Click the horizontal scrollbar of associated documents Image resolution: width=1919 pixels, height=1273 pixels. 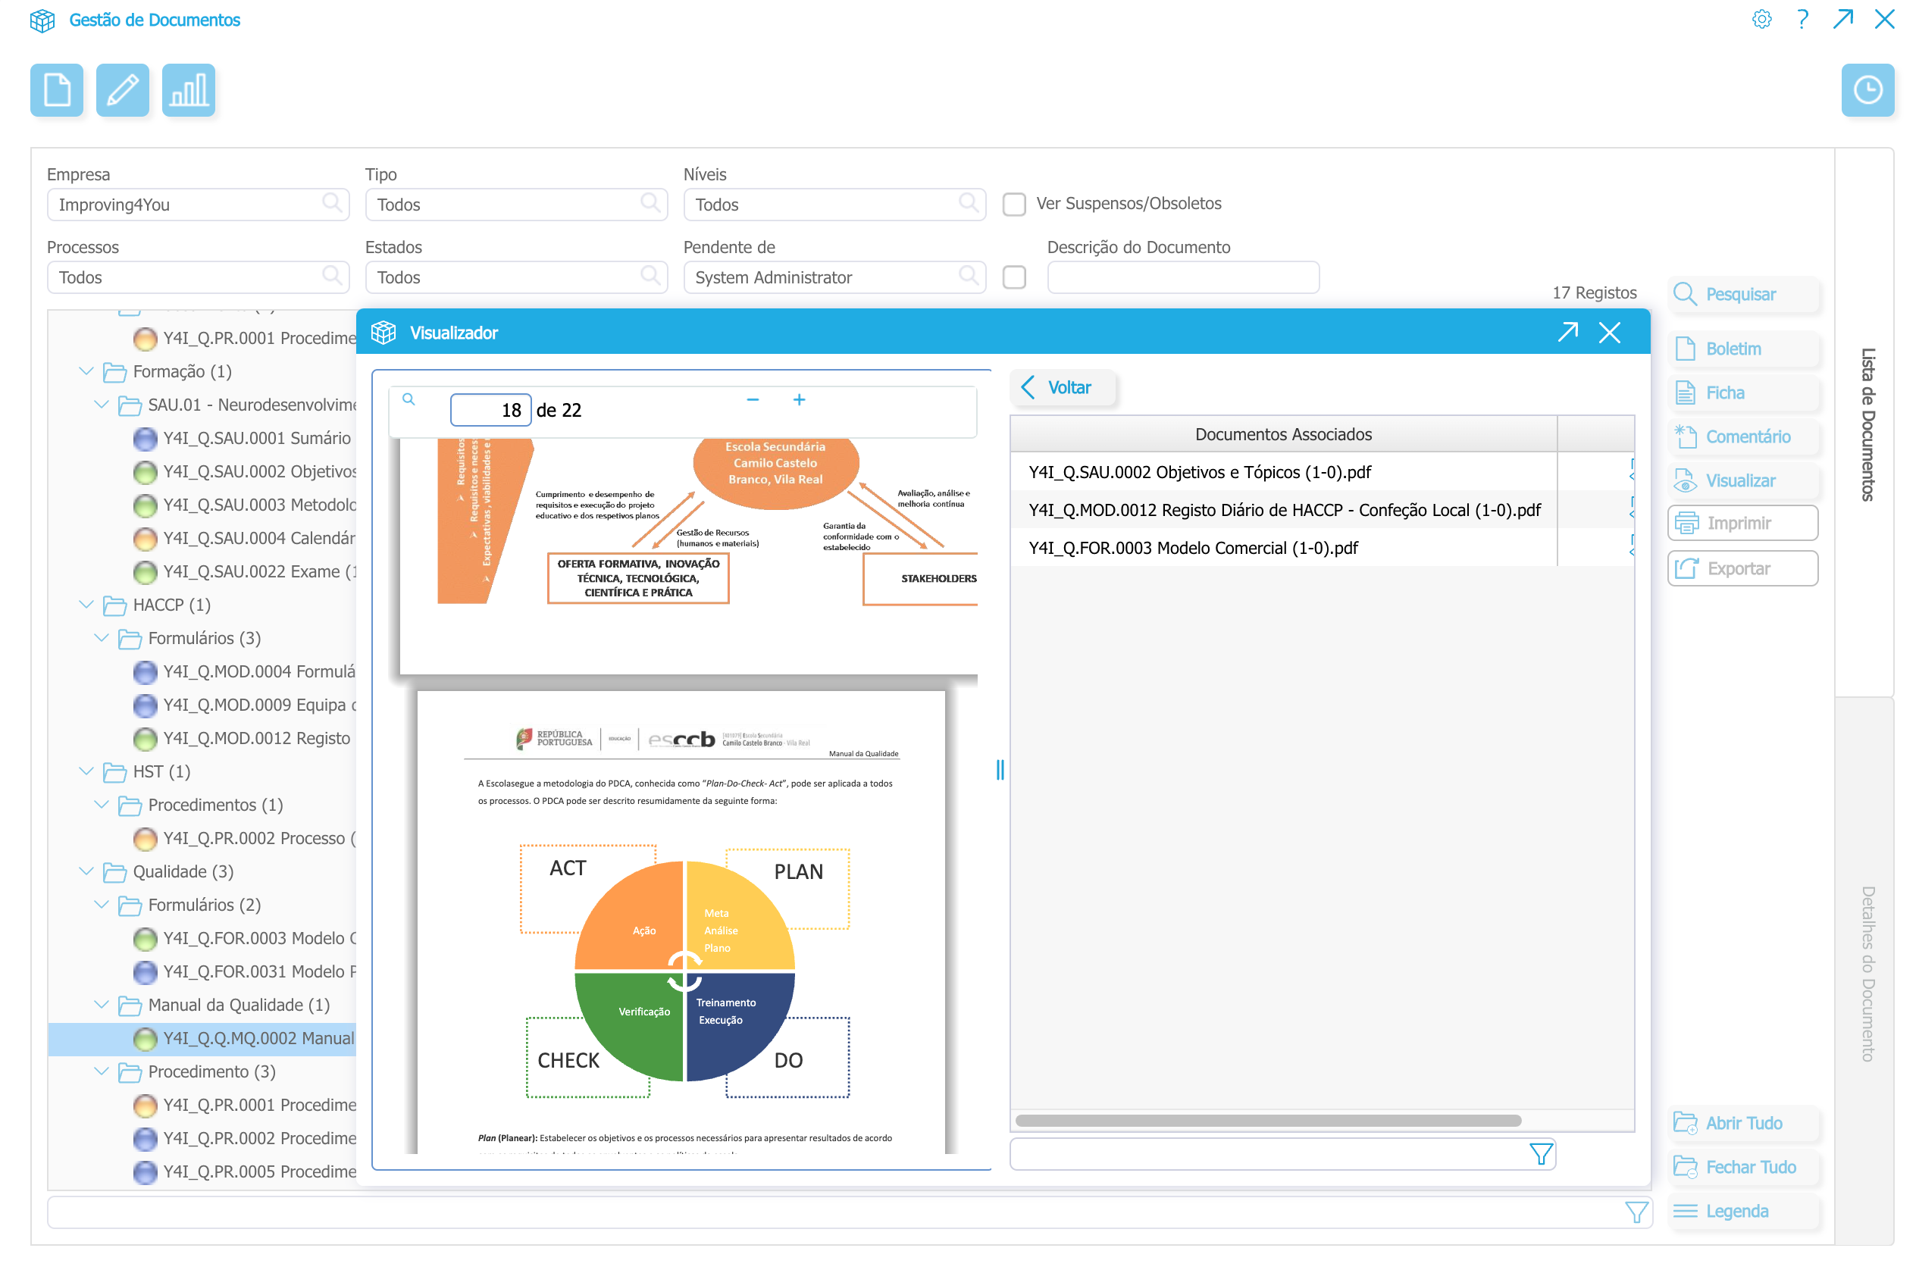(1267, 1121)
